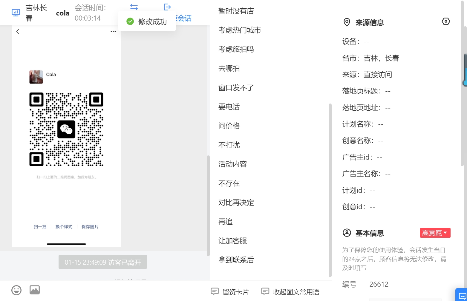Click the transfer conversation arrows icon
This screenshot has width=467, height=301.
pos(134,7)
